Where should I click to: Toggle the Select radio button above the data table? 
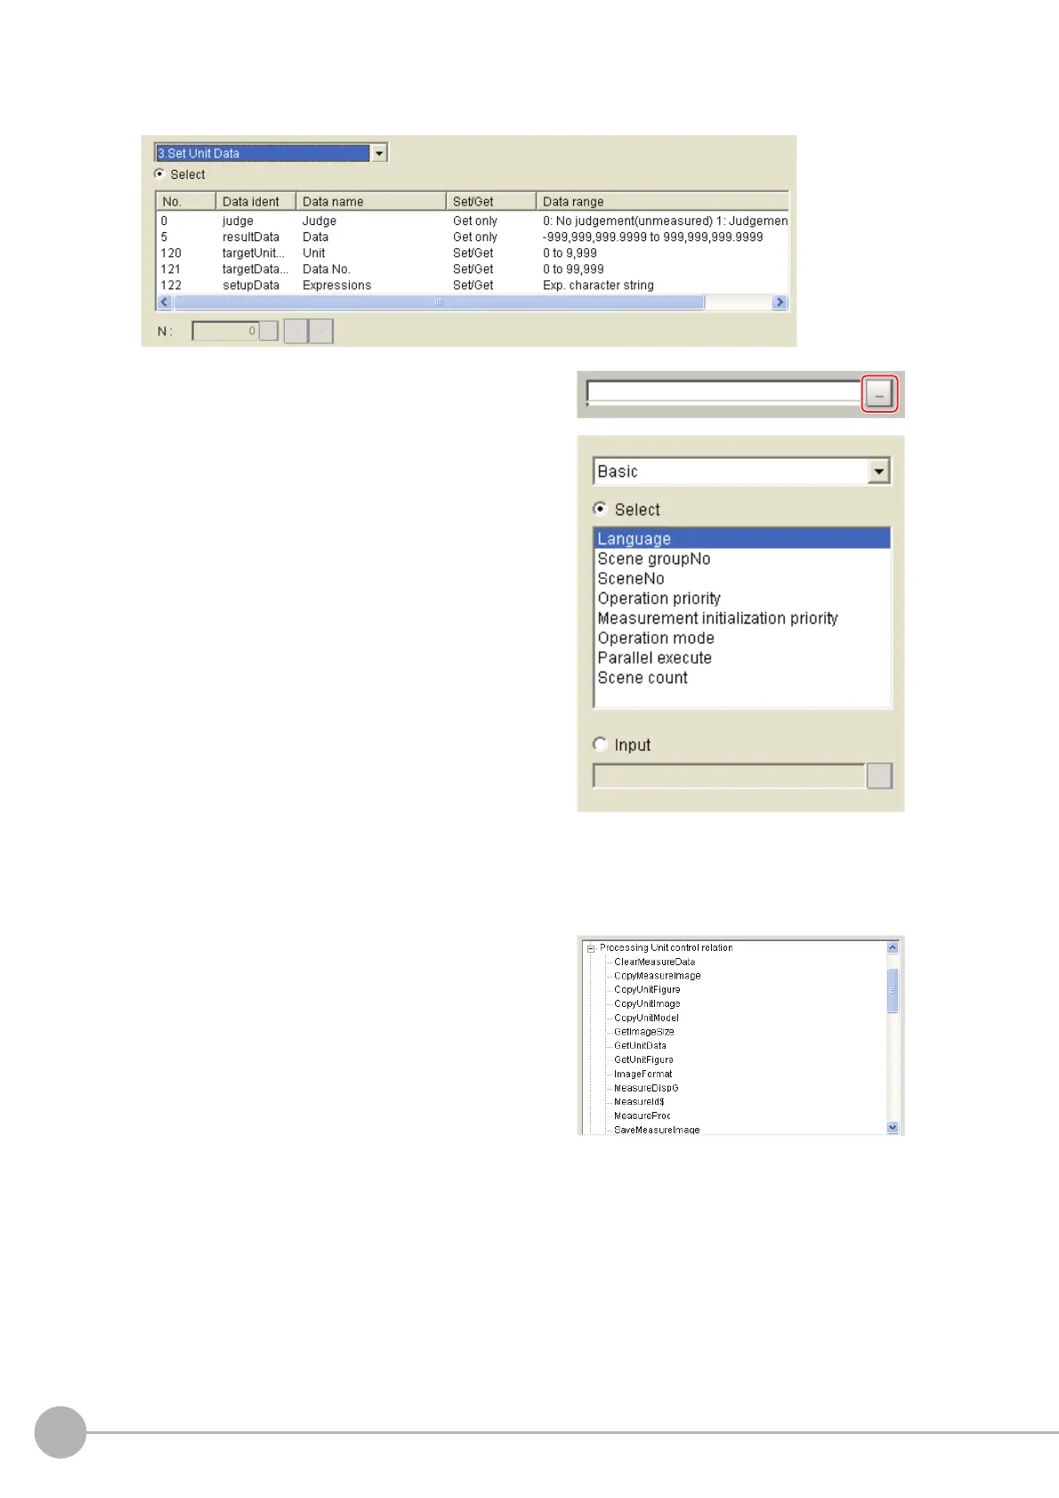(159, 174)
